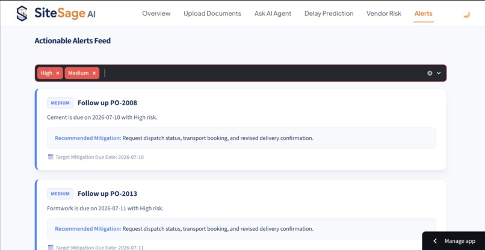Click the SiteSage AI logo icon

22,14
